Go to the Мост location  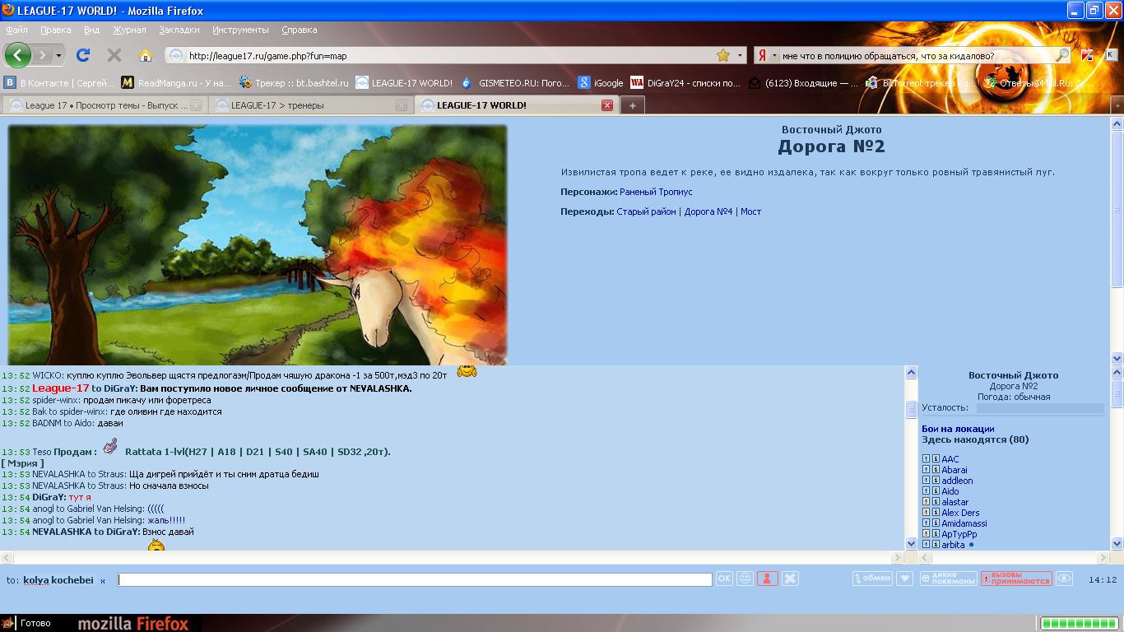tap(750, 211)
